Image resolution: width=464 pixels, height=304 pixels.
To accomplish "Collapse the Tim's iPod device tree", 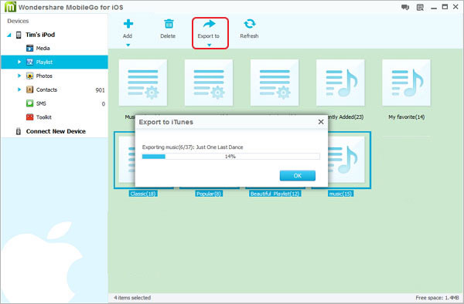I will pos(9,35).
